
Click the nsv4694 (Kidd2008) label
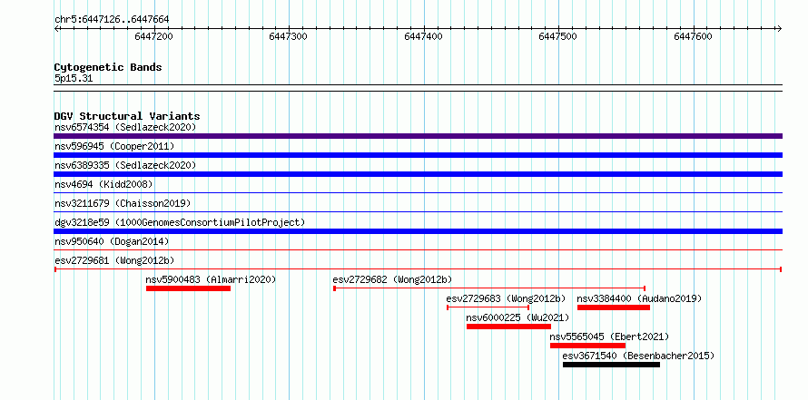pos(103,184)
